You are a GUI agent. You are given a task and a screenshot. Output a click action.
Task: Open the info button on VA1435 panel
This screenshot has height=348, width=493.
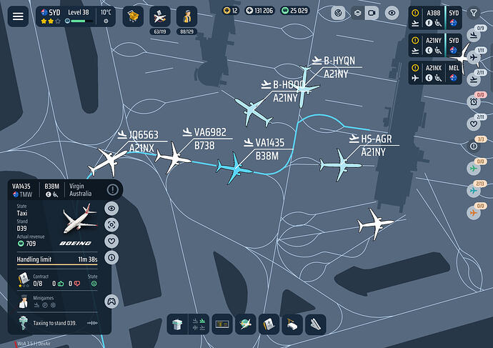click(x=111, y=257)
